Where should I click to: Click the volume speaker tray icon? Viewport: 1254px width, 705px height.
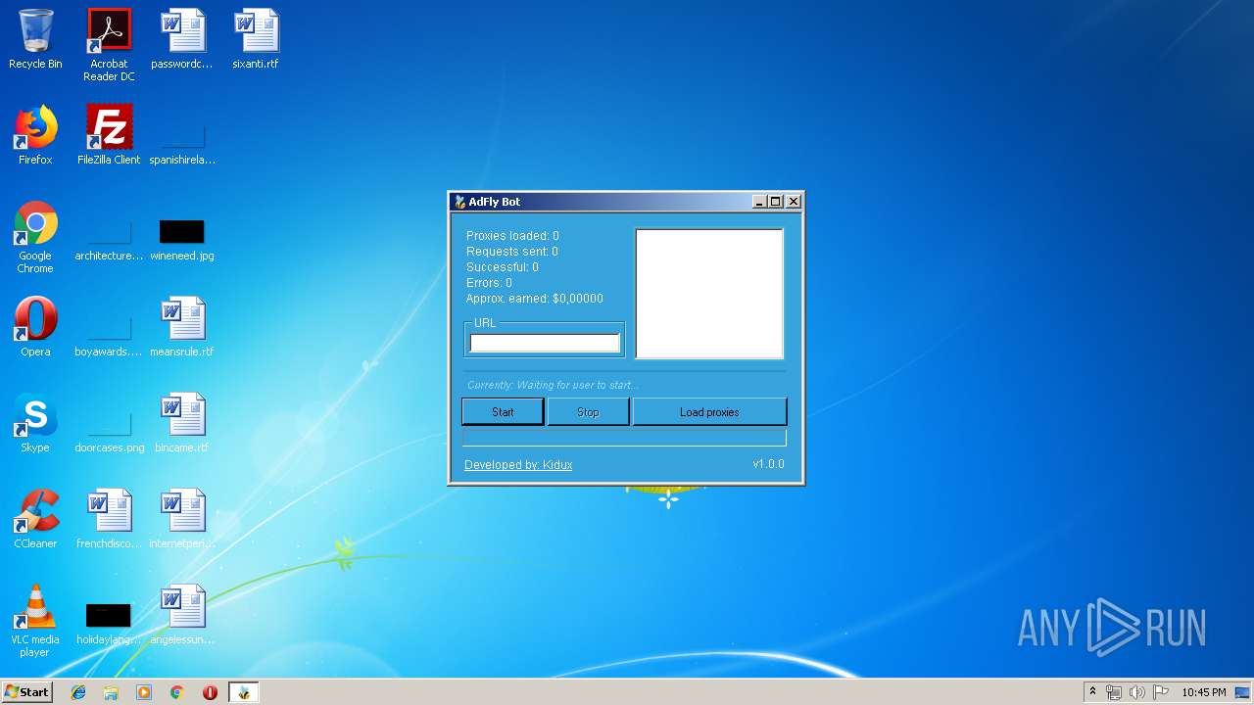pyautogui.click(x=1137, y=692)
